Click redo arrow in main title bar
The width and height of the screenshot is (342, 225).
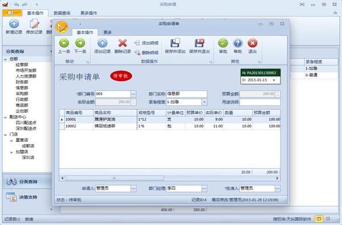(25, 4)
